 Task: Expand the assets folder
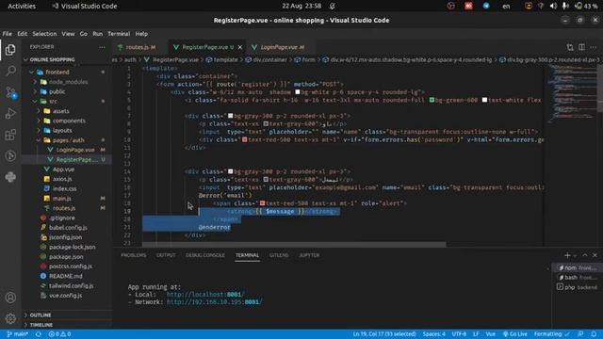coord(60,111)
